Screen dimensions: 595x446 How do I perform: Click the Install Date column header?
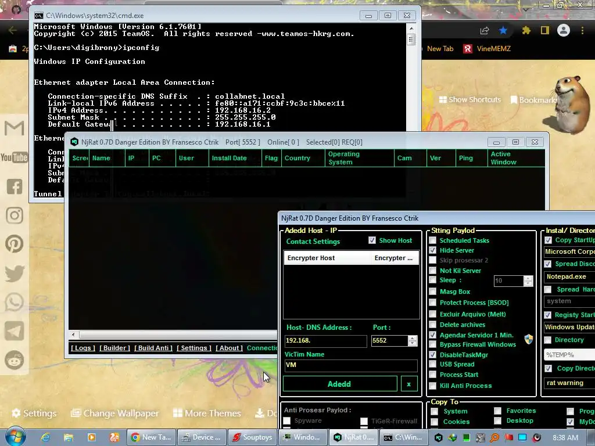235,158
